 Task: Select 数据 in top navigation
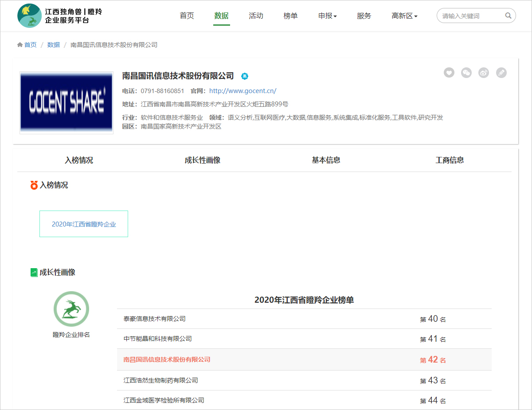click(221, 16)
